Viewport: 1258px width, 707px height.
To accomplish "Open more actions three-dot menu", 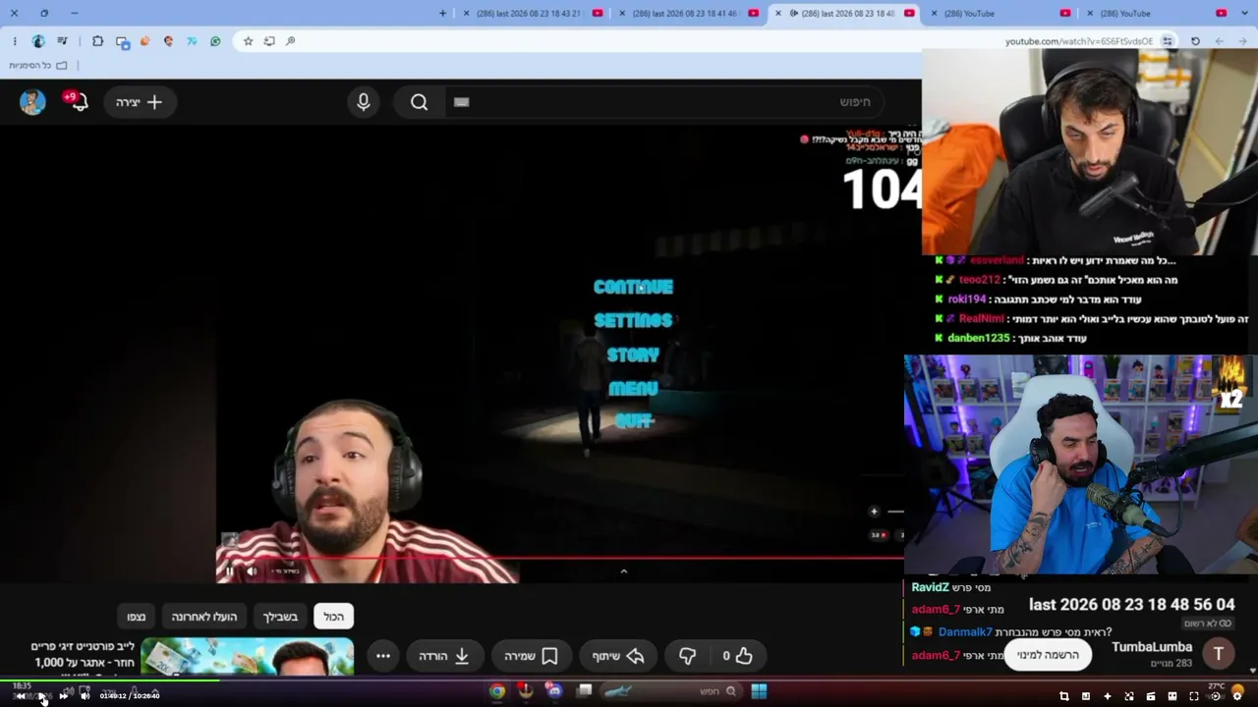I will pyautogui.click(x=383, y=656).
